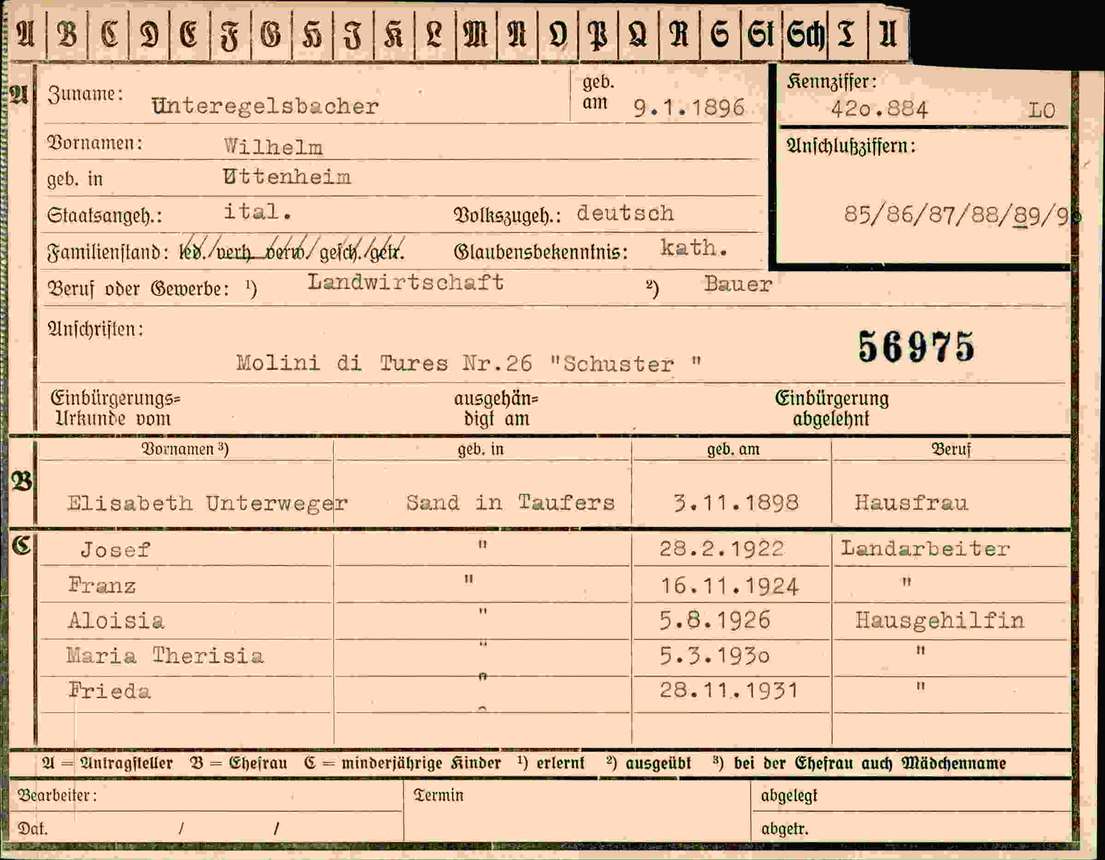Select the letter T index tab
Viewport: 1105px width, 860px height.
point(847,35)
